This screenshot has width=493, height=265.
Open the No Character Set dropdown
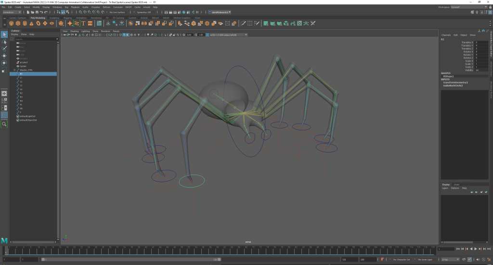(403, 259)
